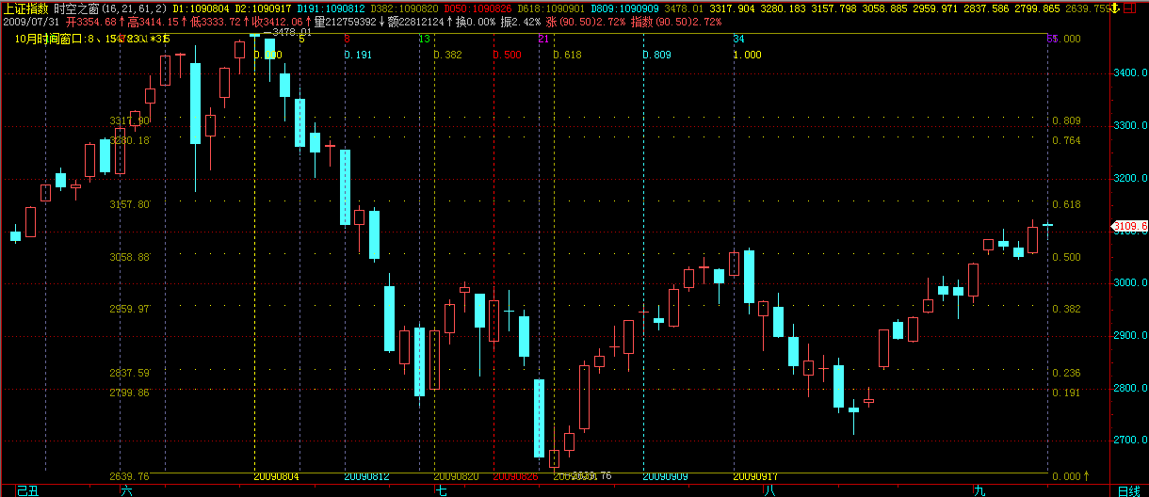The height and width of the screenshot is (497, 1149).
Task: Click the open price 开3354.68
Action: click(x=90, y=21)
